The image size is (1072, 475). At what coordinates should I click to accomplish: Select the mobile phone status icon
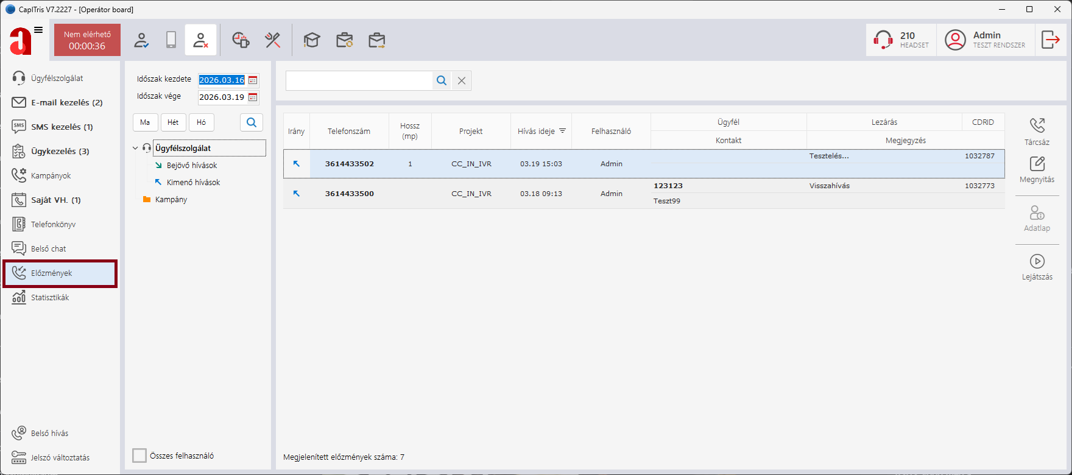pyautogui.click(x=171, y=40)
